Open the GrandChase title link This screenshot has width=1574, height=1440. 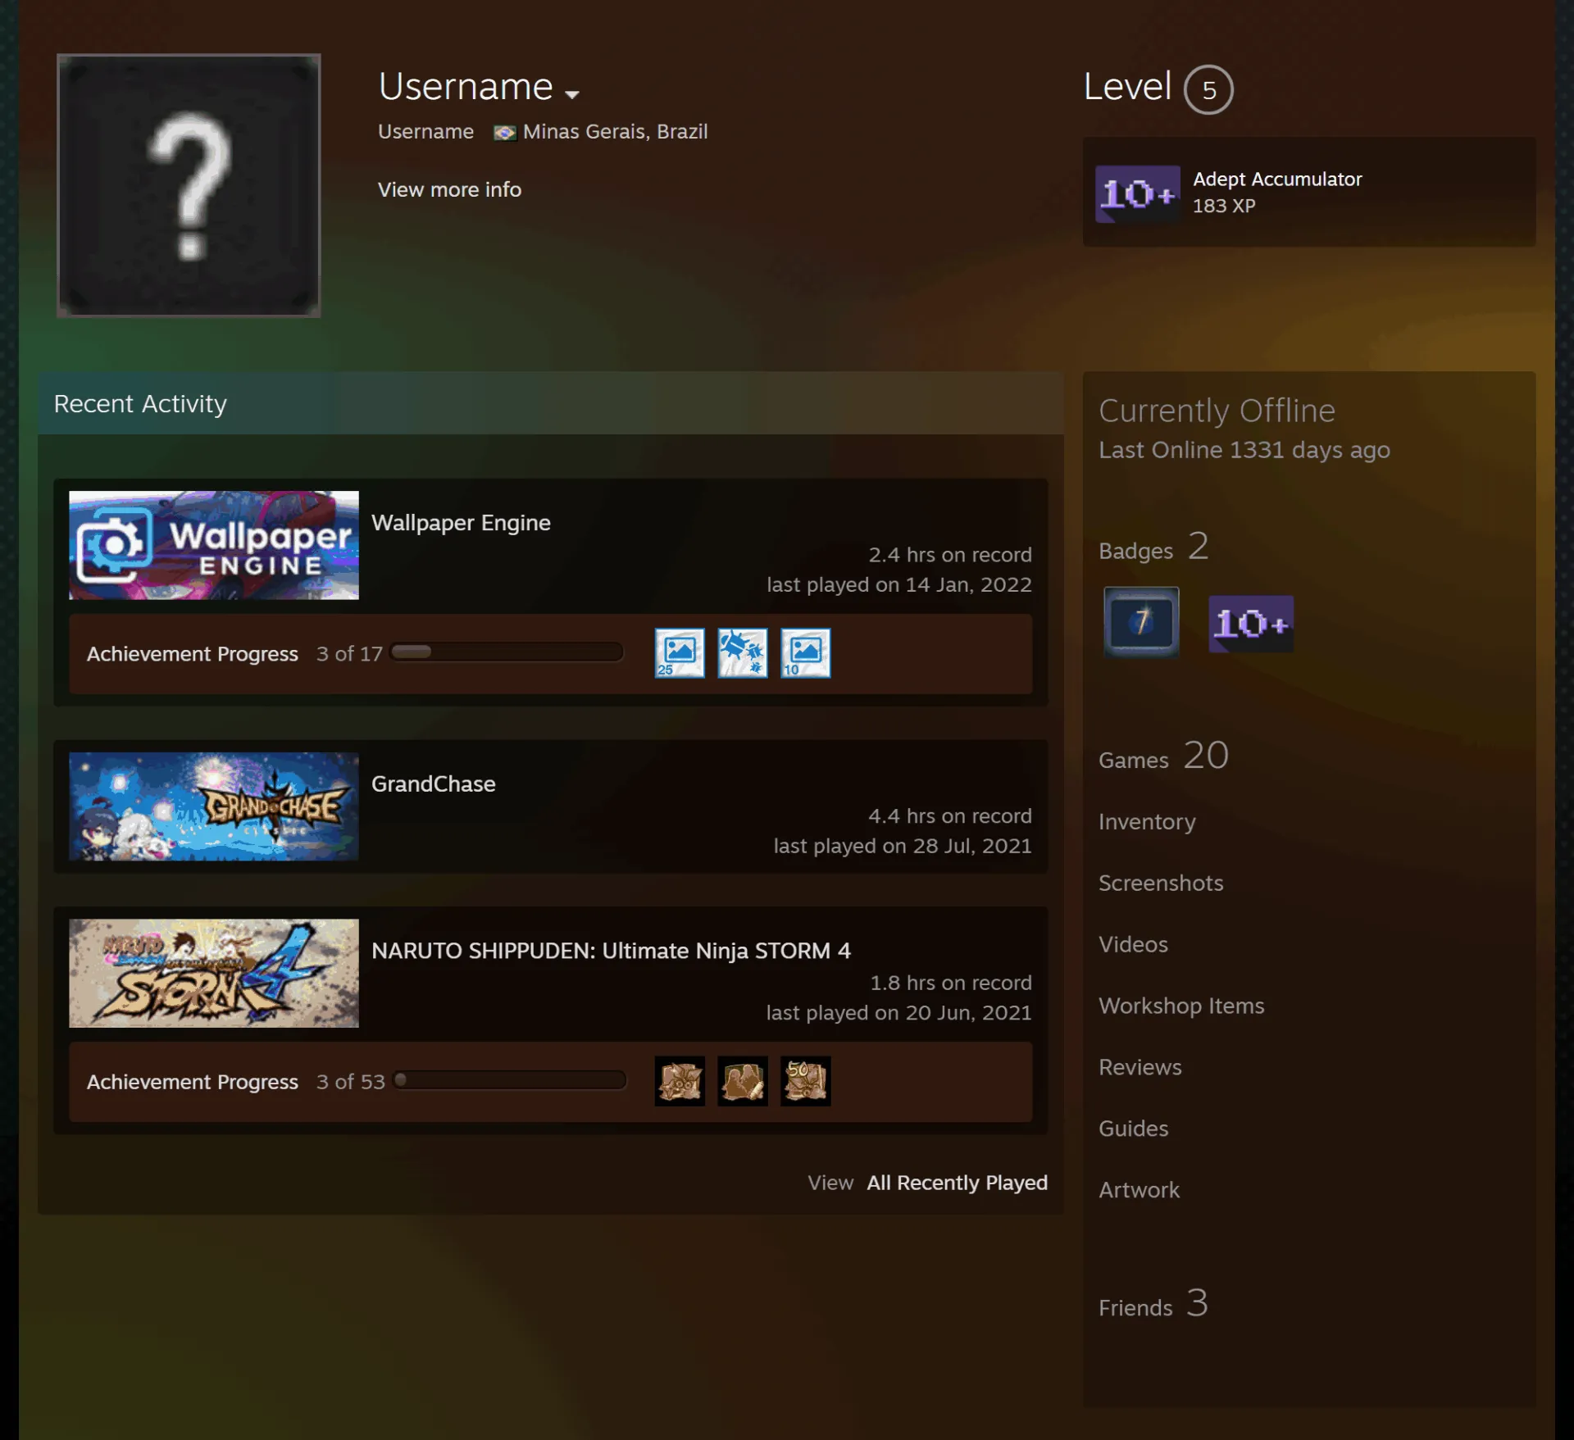pyautogui.click(x=434, y=784)
